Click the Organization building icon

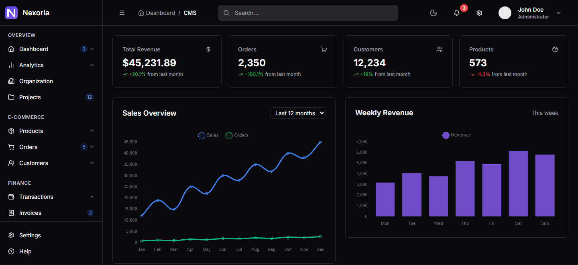tap(11, 81)
